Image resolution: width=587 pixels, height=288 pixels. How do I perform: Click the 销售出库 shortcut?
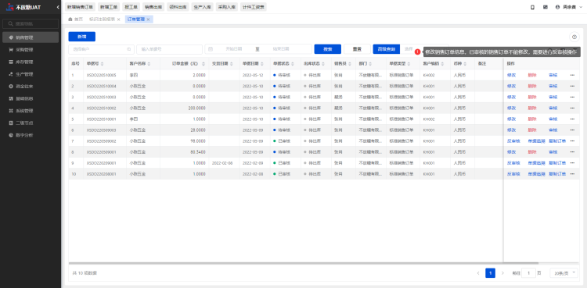153,7
